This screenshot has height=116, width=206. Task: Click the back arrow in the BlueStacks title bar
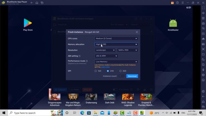coord(32,3)
